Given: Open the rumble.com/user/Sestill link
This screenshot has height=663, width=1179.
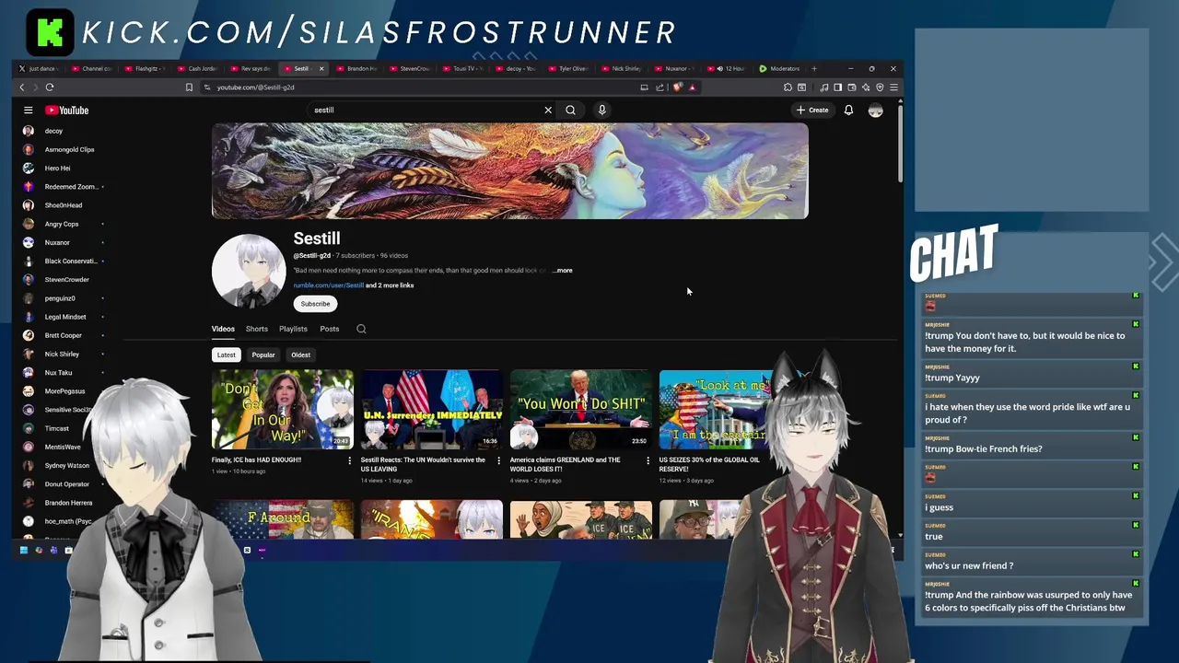Looking at the screenshot, I should (329, 285).
